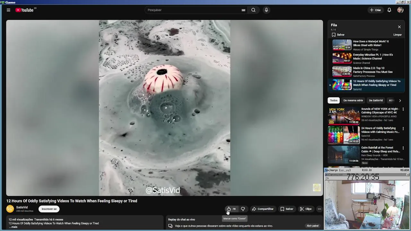
Task: Save the video with the Salvar button
Action: tap(287, 209)
